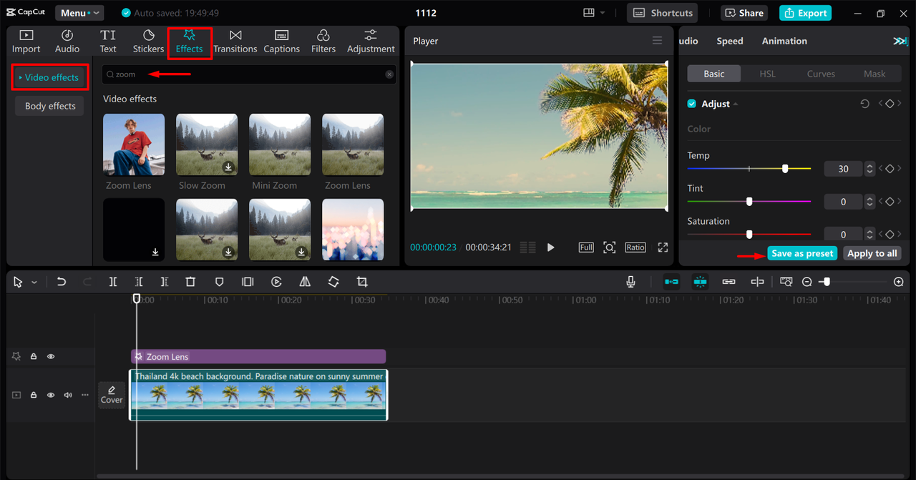Toggle the player zoom-to-fit icon
Image resolution: width=916 pixels, height=480 pixels.
[609, 248]
